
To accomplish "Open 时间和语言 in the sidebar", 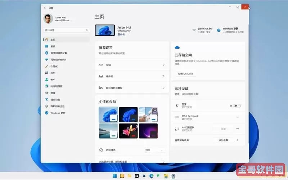I will 67,86.
